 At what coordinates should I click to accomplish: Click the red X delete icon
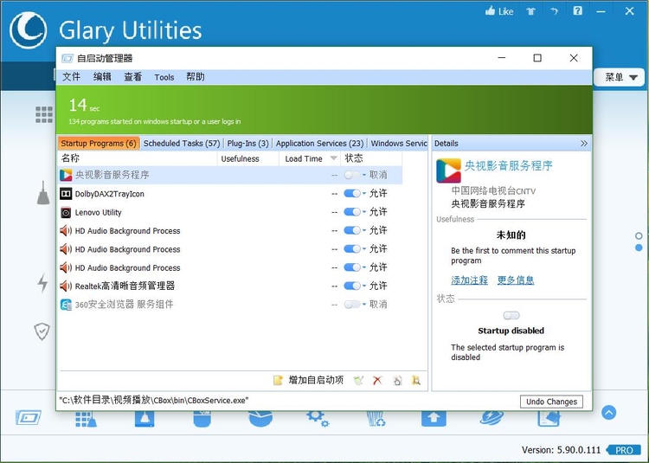[377, 380]
